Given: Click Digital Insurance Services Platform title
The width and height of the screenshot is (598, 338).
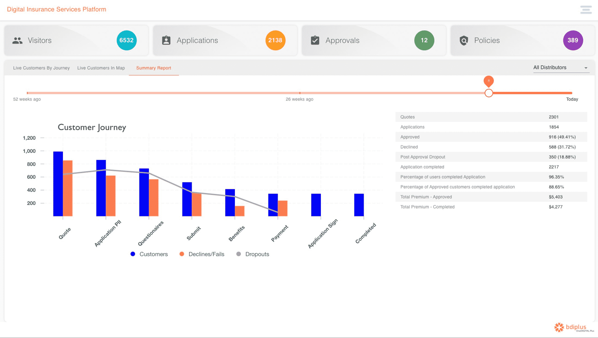Looking at the screenshot, I should tap(56, 9).
